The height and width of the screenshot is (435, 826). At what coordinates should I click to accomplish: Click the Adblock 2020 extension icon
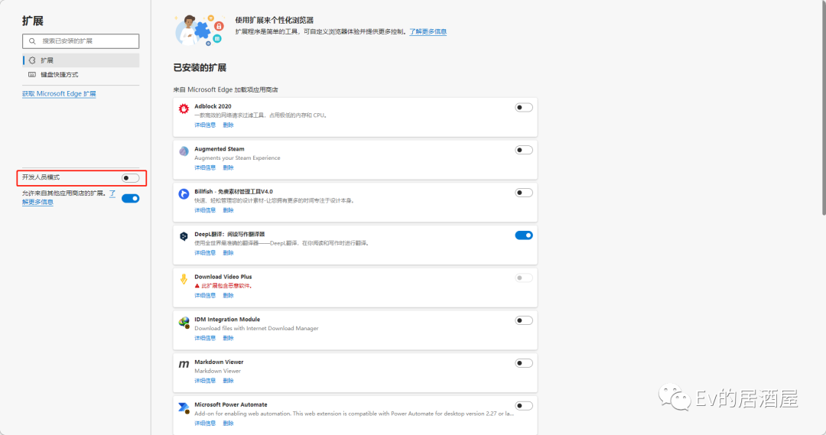tap(184, 109)
